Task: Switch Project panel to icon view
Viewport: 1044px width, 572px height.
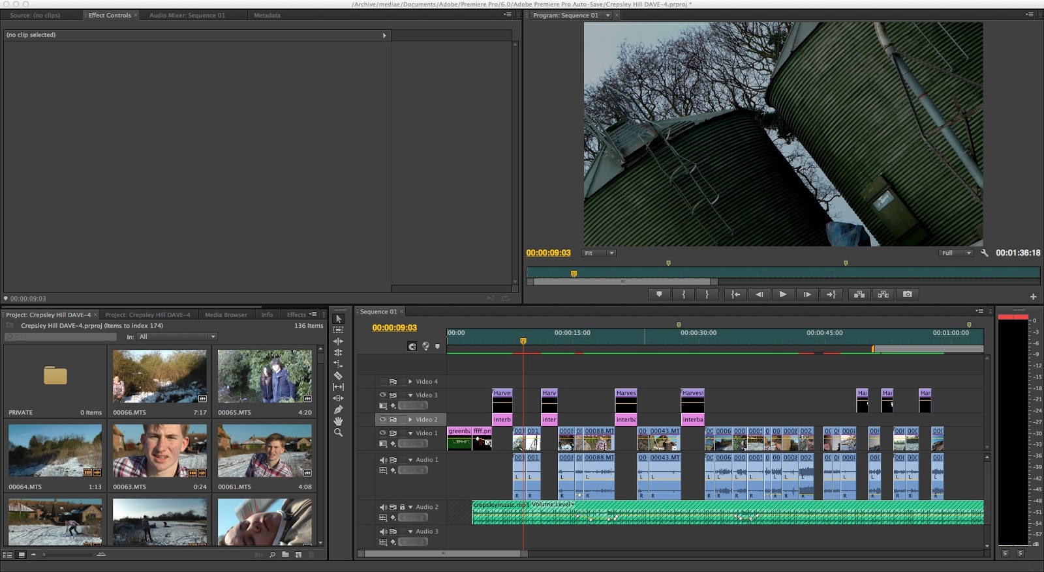Action: point(22,554)
